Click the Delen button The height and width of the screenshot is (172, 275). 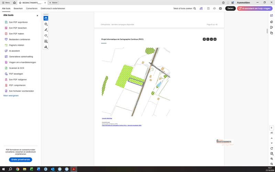(230, 8)
